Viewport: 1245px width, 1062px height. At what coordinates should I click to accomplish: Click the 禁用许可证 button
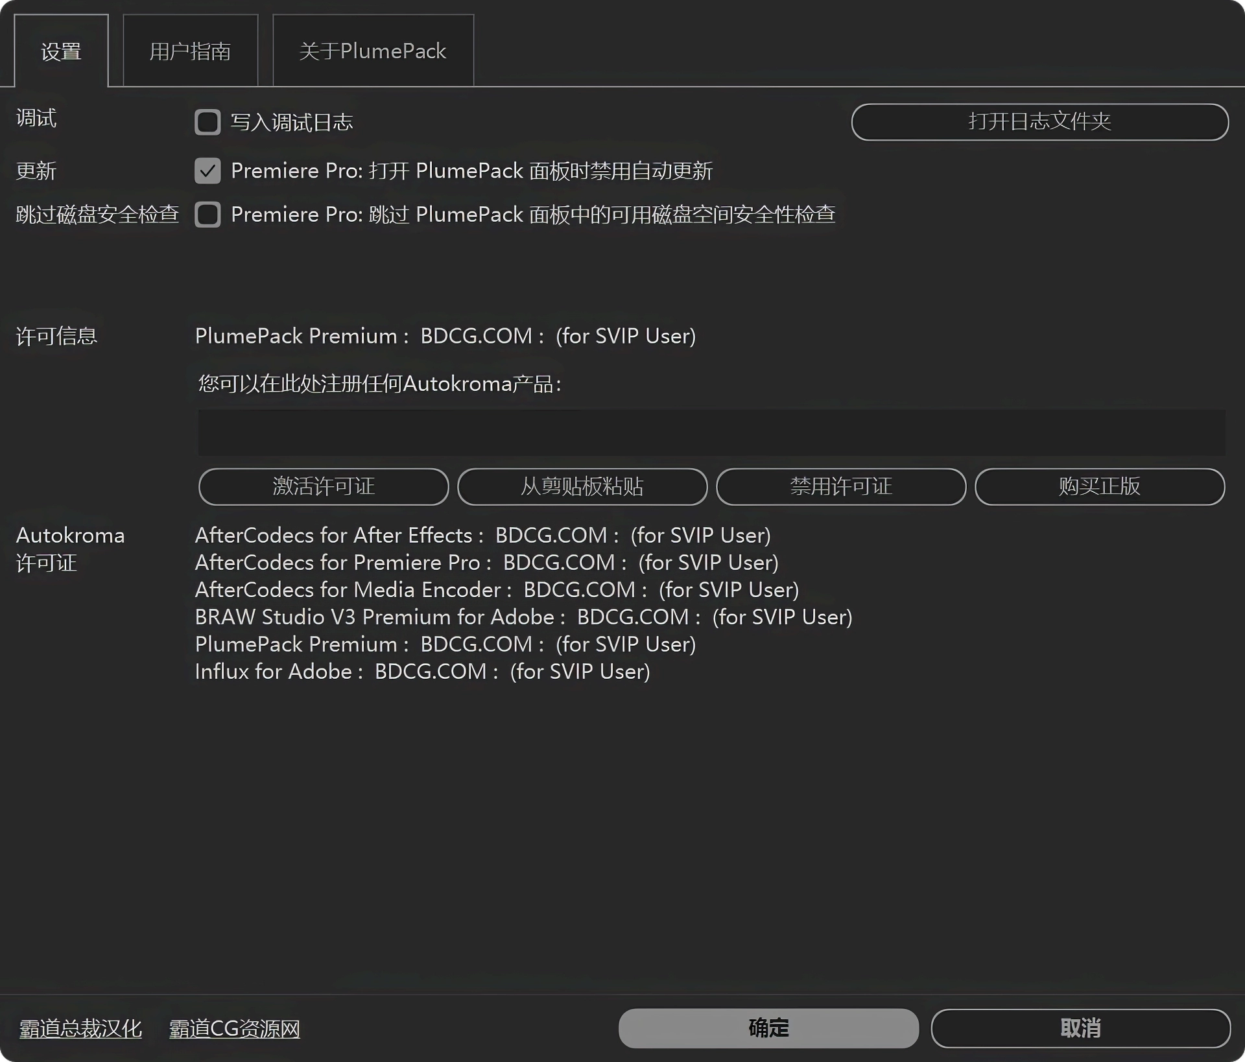pos(841,486)
